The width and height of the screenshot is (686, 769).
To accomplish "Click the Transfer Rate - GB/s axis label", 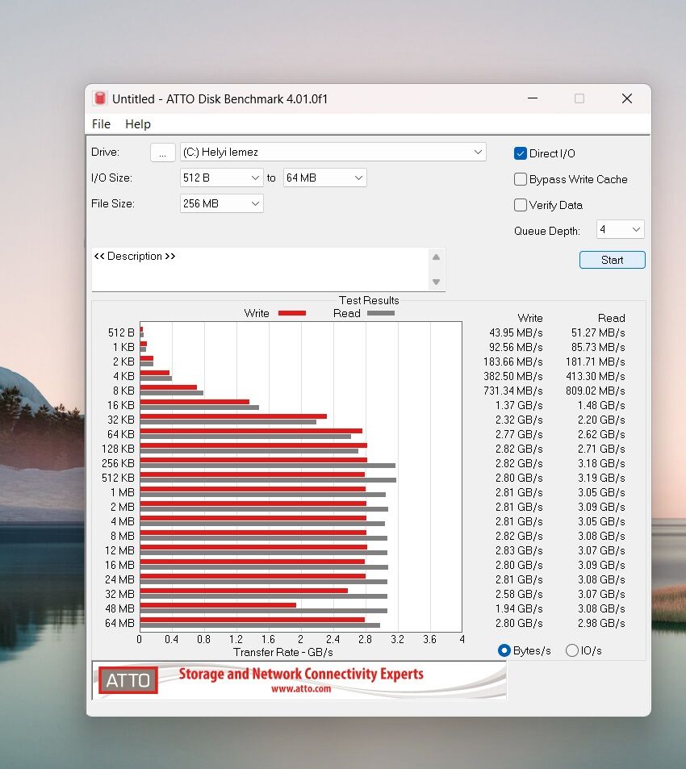I will pyautogui.click(x=283, y=652).
